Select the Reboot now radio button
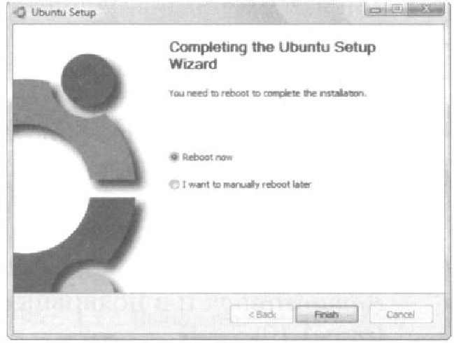454x343 pixels. click(x=174, y=157)
